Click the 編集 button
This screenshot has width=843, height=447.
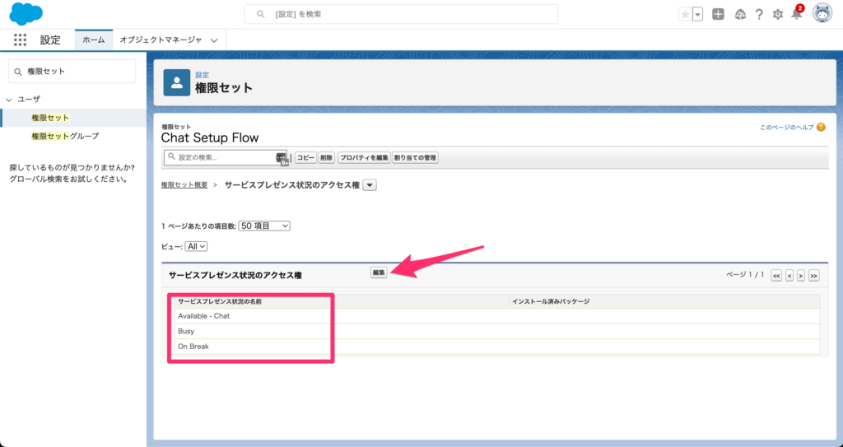click(379, 272)
